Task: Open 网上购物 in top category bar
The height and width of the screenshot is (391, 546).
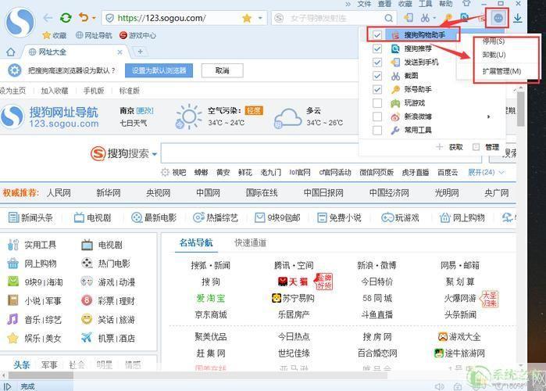Action: pos(462,218)
